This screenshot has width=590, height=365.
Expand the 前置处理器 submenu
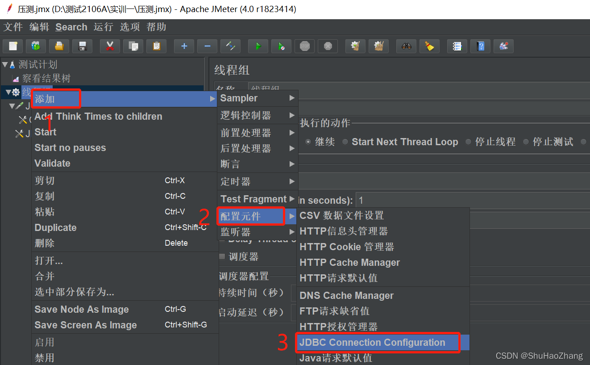coord(258,133)
